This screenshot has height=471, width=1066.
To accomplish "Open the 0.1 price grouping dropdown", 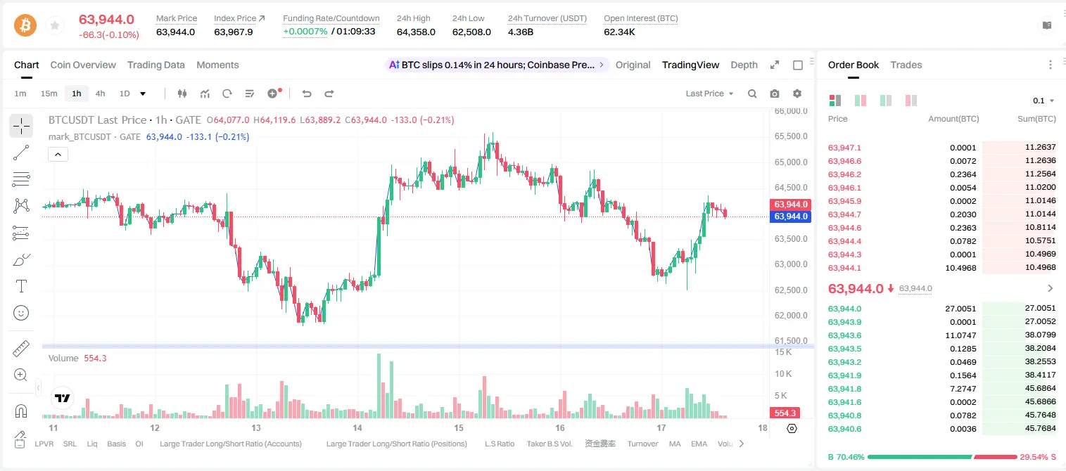I will (1043, 101).
